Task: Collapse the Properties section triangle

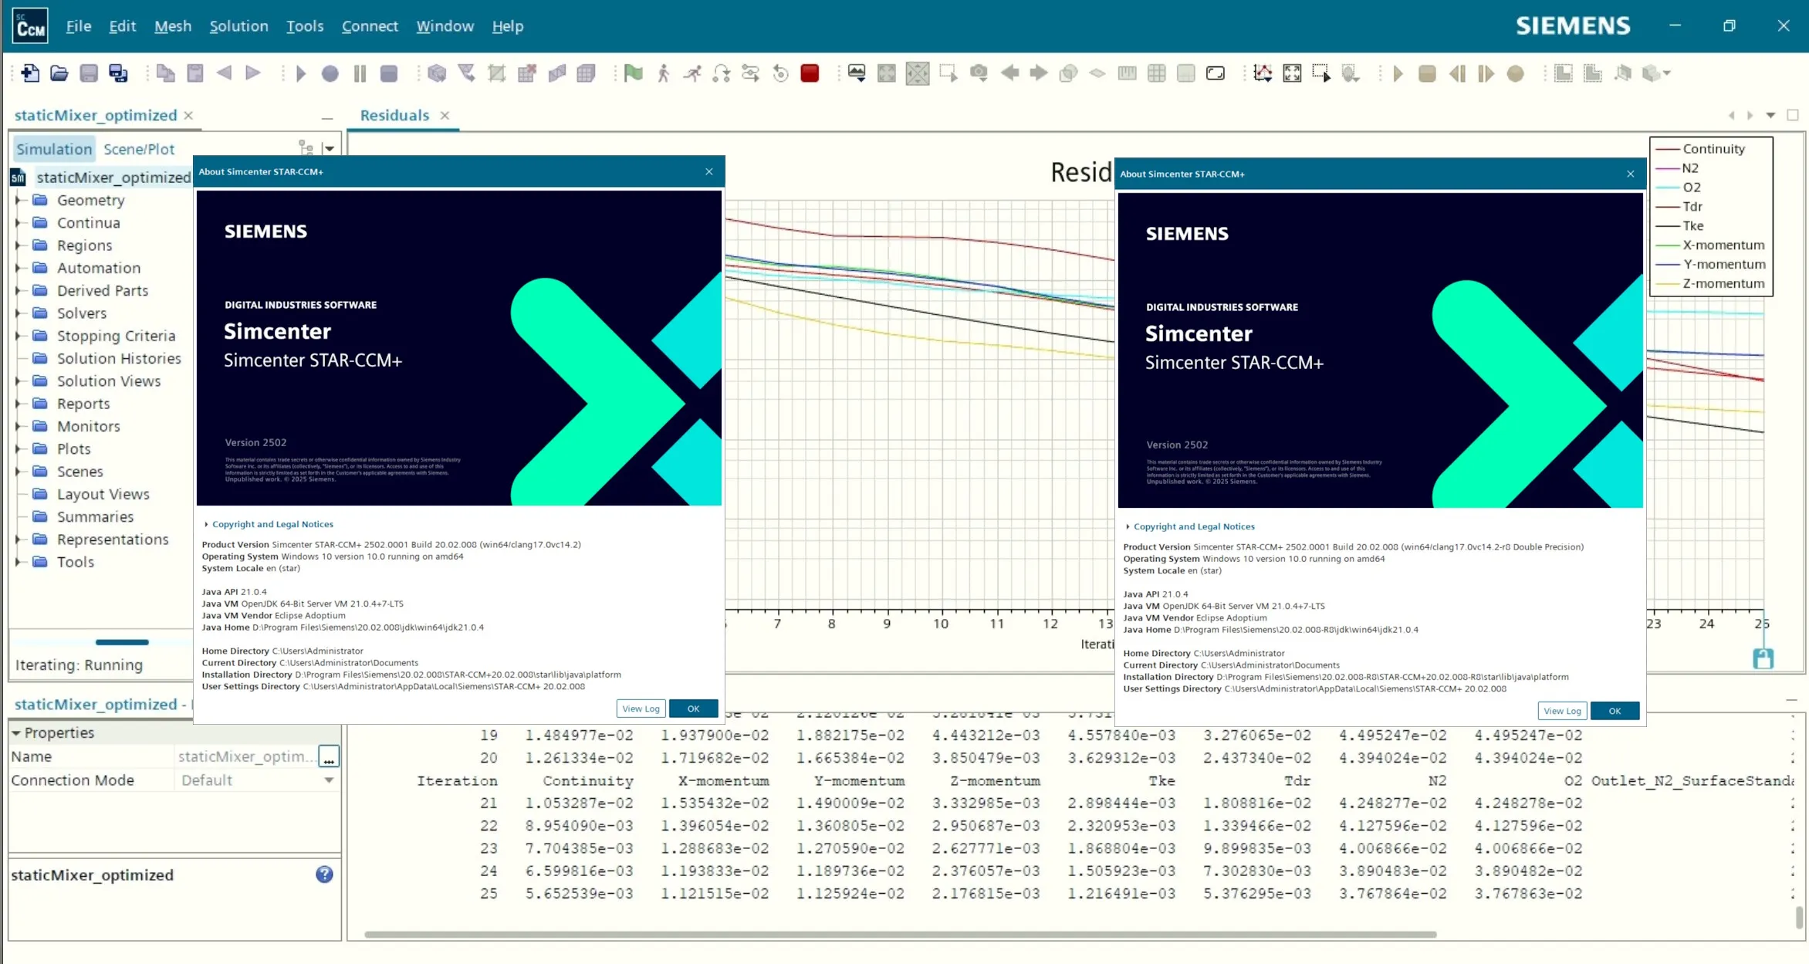Action: [16, 732]
